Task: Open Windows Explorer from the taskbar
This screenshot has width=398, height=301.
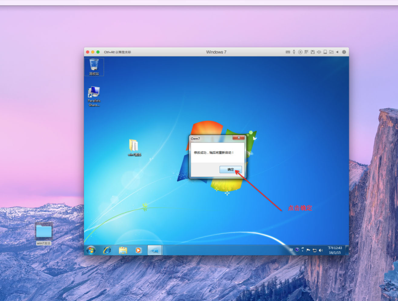Action: (123, 250)
